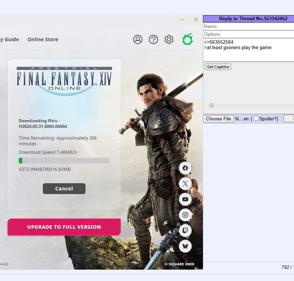
Task: Open the Guide menu item
Action: [9, 39]
